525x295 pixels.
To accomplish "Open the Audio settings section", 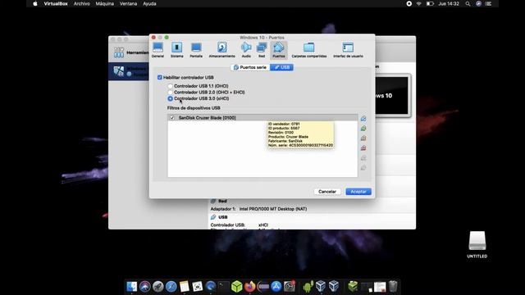I will point(246,50).
